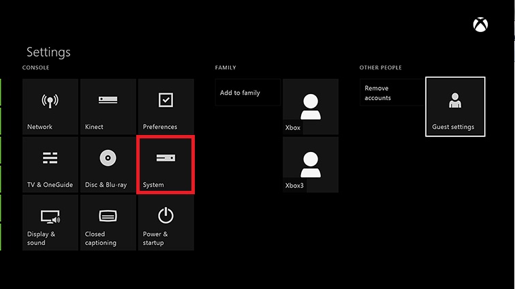This screenshot has height=289, width=515.
Task: Open the Closed captioning tile
Action: [108, 223]
